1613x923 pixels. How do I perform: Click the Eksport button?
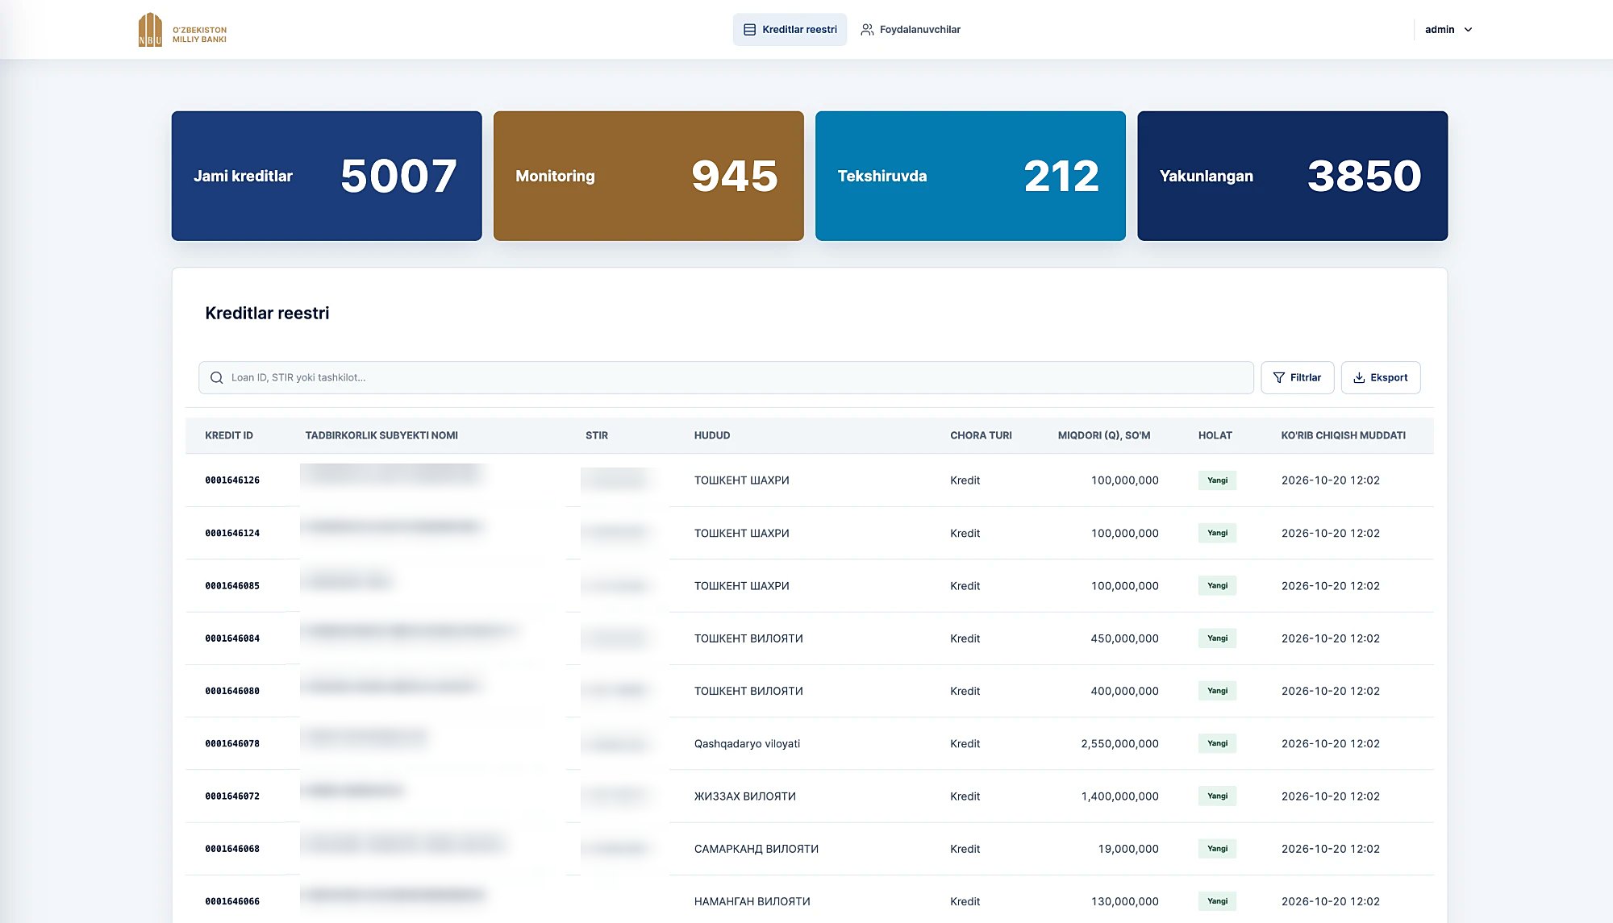(x=1381, y=377)
